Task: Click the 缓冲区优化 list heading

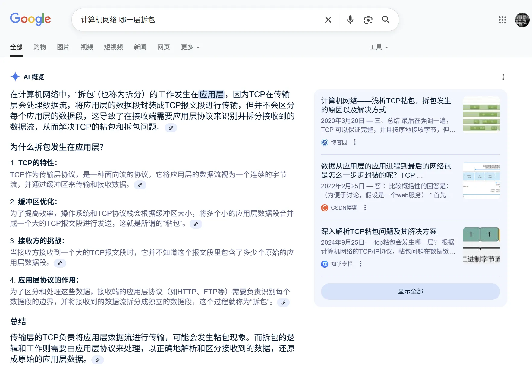Action: point(38,202)
